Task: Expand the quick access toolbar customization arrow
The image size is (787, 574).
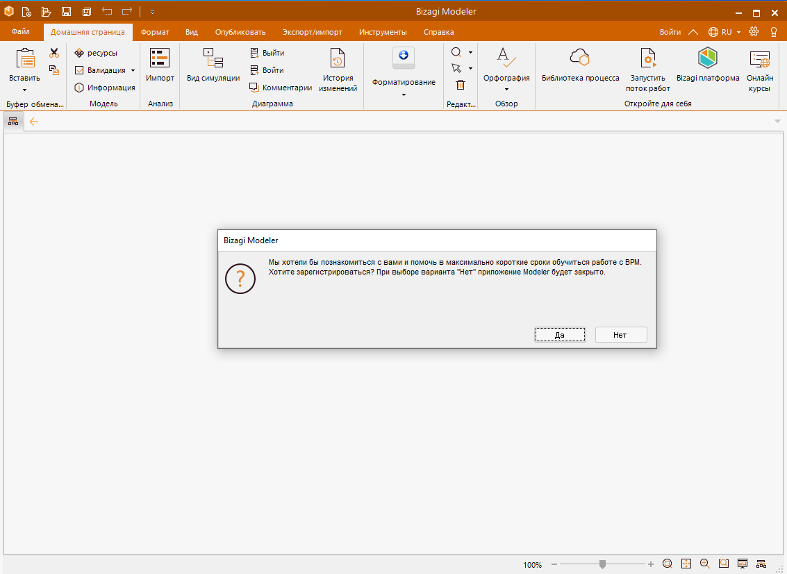Action: pos(153,12)
